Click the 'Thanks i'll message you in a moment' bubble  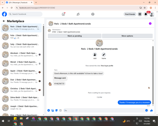[134, 102]
